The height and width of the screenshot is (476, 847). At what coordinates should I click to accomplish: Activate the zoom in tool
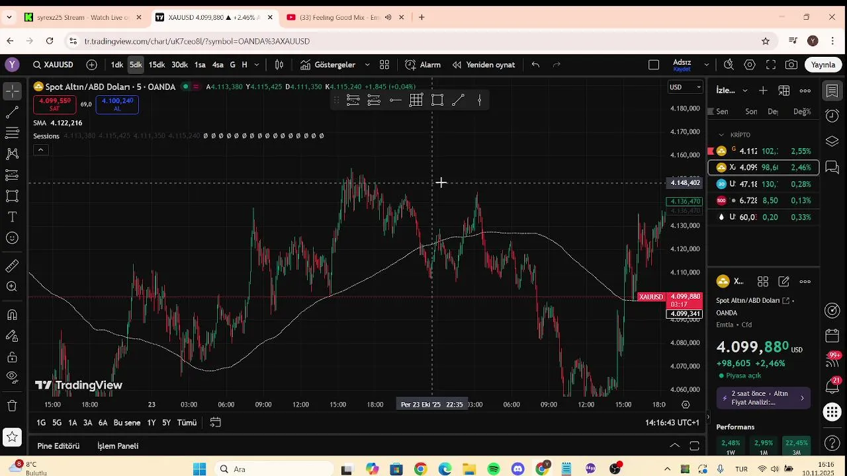pyautogui.click(x=12, y=287)
